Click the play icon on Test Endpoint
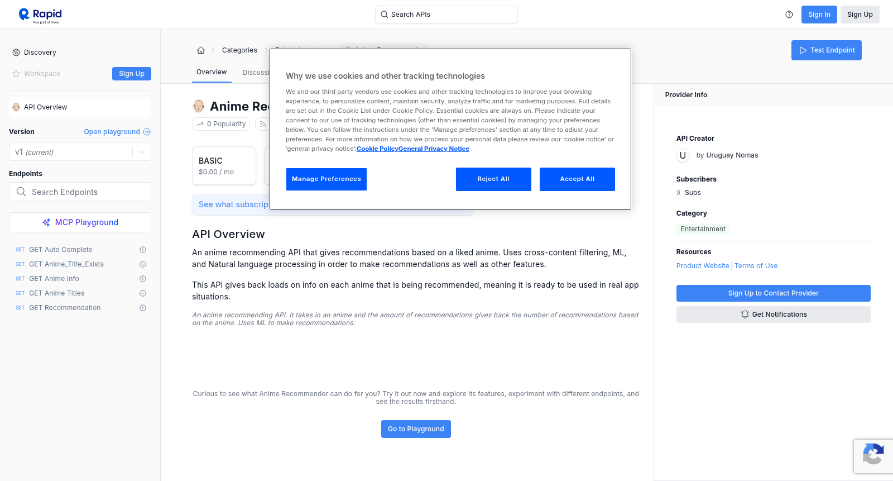Image resolution: width=893 pixels, height=481 pixels. point(803,50)
